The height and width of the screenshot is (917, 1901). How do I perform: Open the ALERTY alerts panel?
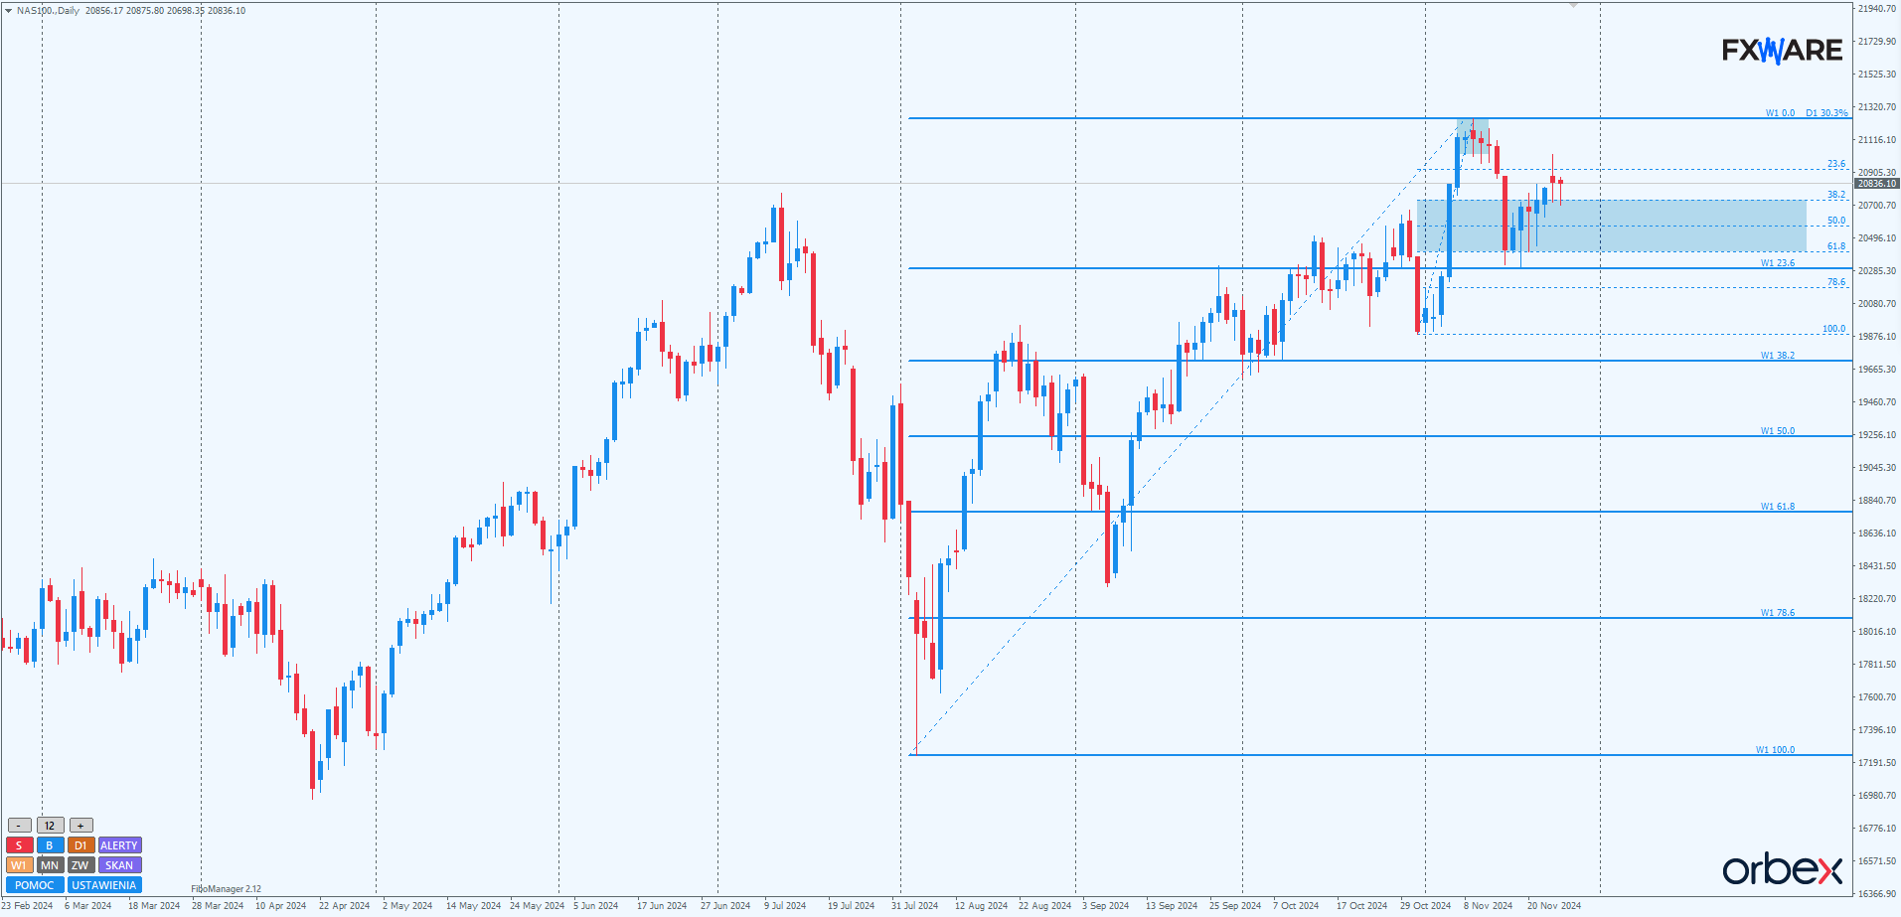coord(119,845)
